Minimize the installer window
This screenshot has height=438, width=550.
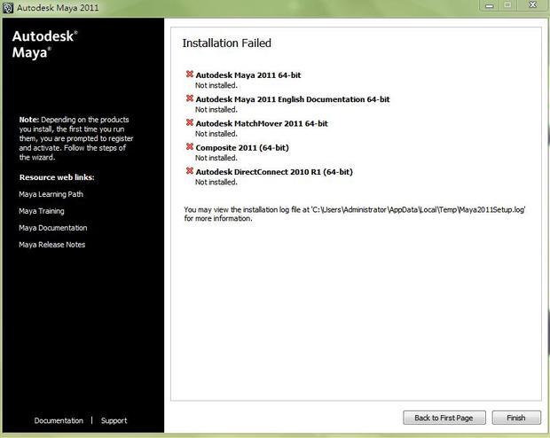click(488, 5)
